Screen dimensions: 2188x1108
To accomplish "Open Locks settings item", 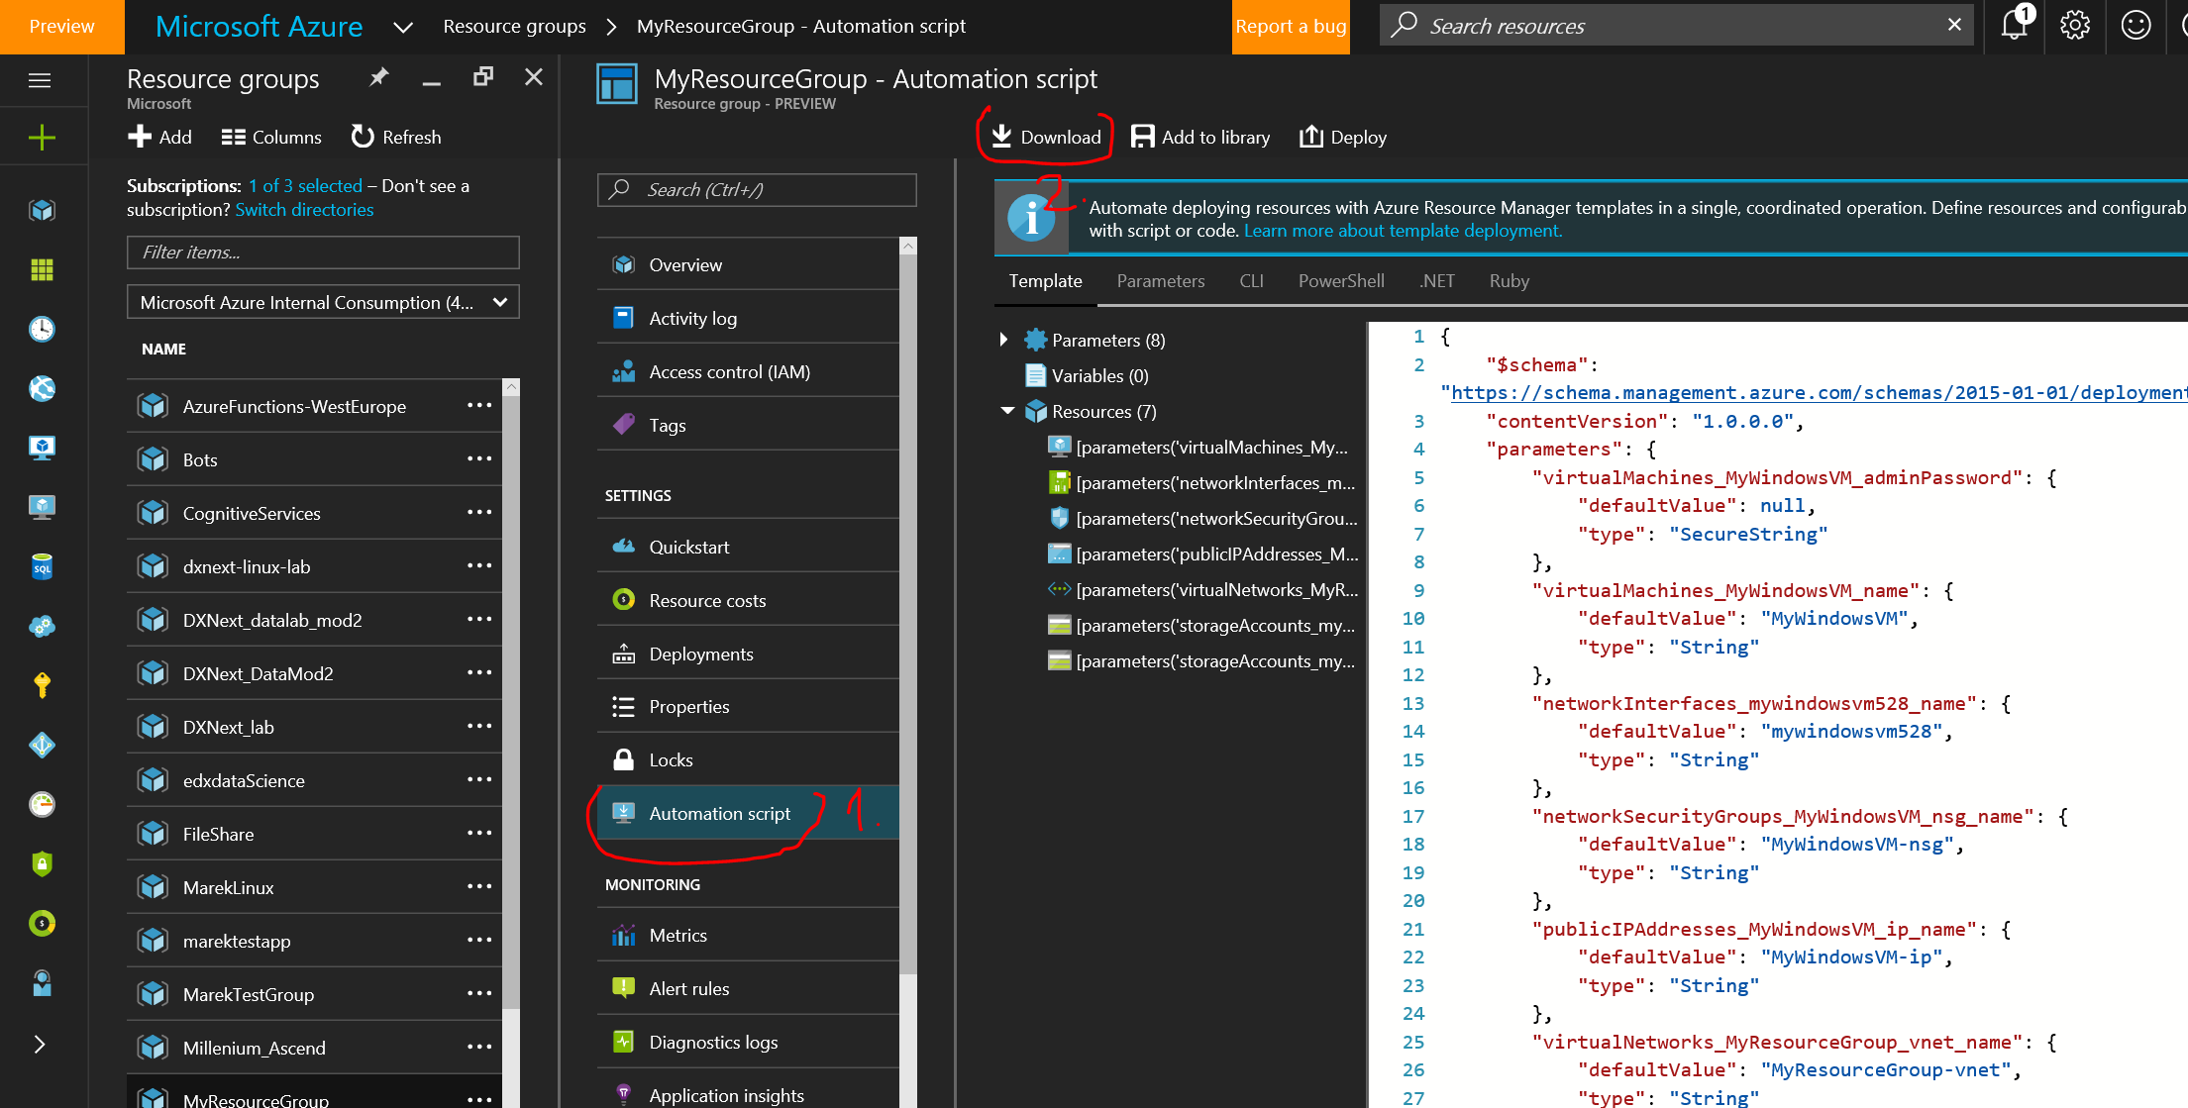I will tap(748, 760).
